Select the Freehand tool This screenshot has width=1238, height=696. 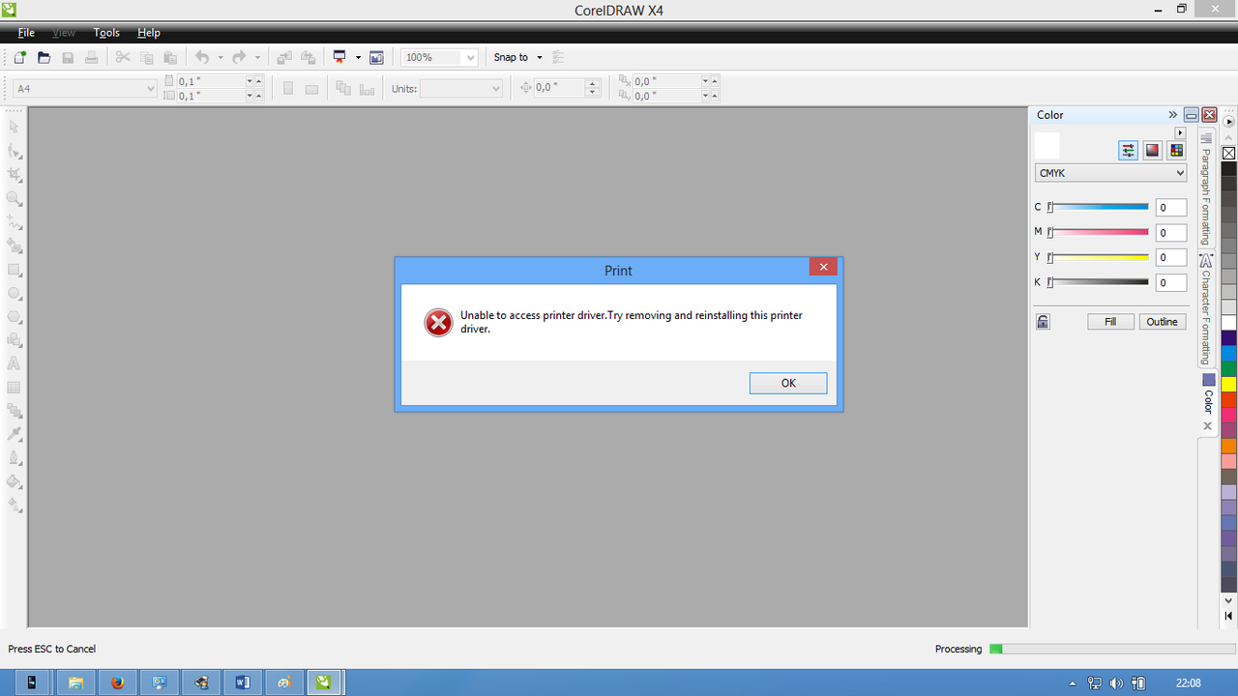tap(15, 222)
